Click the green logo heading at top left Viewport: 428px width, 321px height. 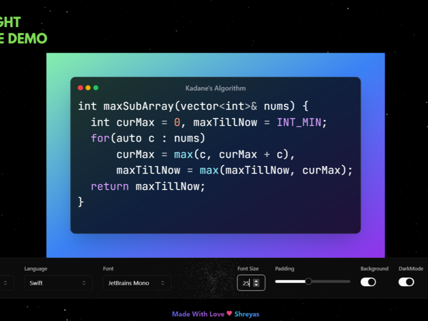click(x=22, y=30)
